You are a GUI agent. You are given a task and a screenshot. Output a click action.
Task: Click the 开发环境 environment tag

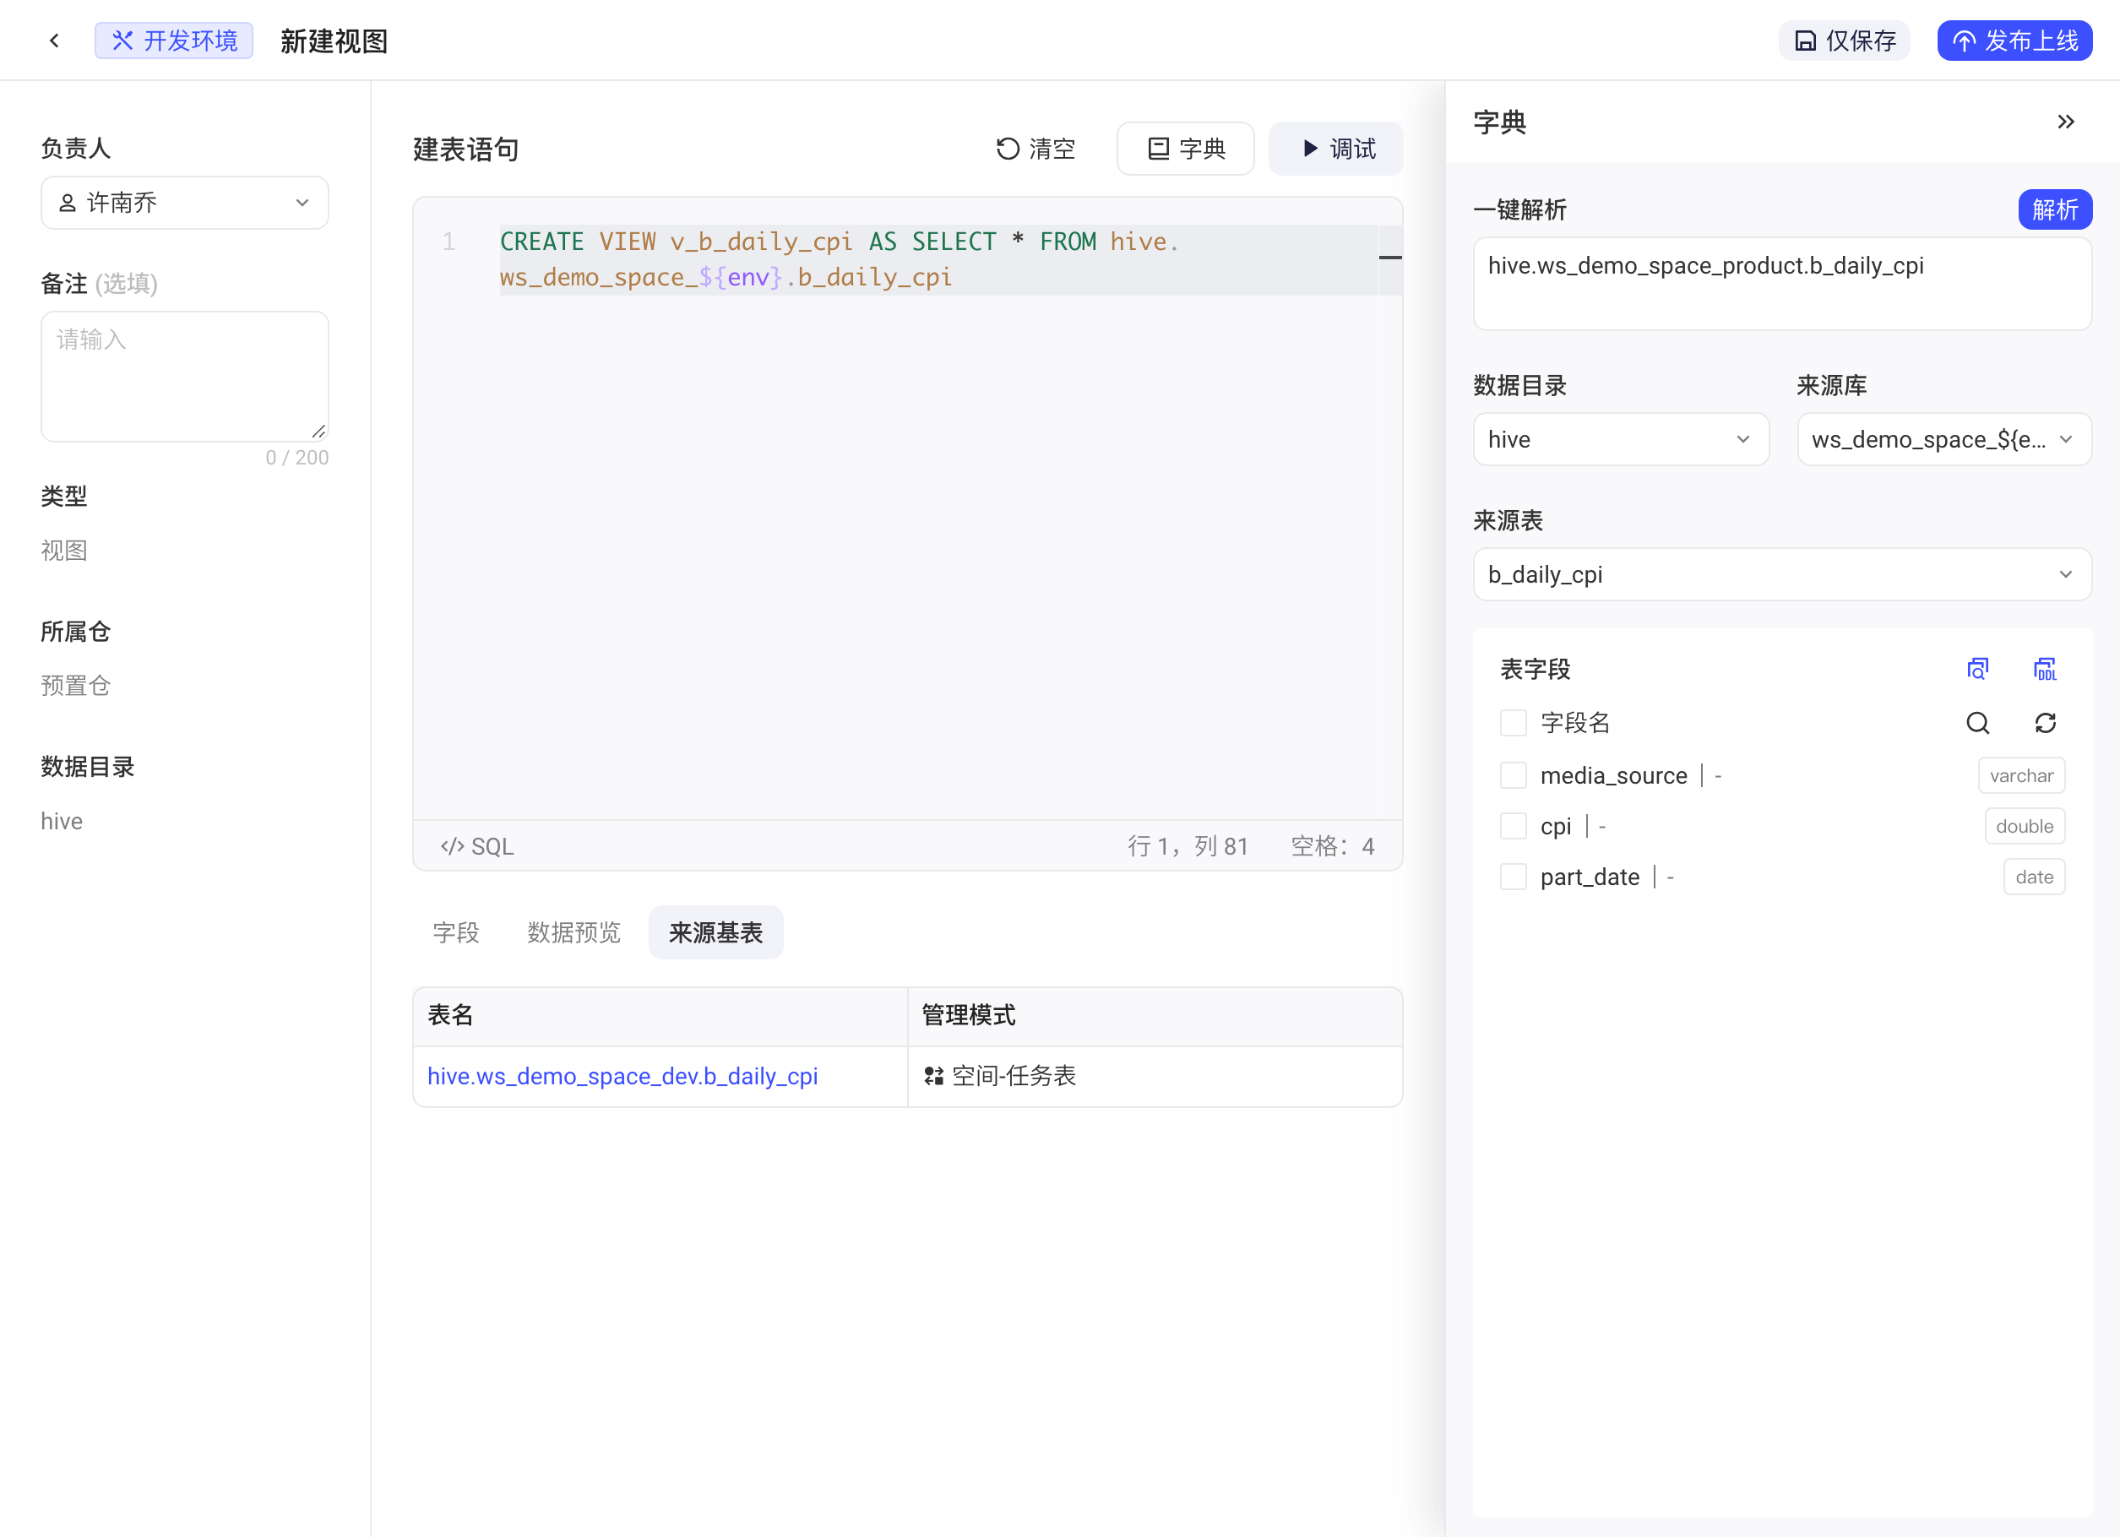[x=174, y=41]
